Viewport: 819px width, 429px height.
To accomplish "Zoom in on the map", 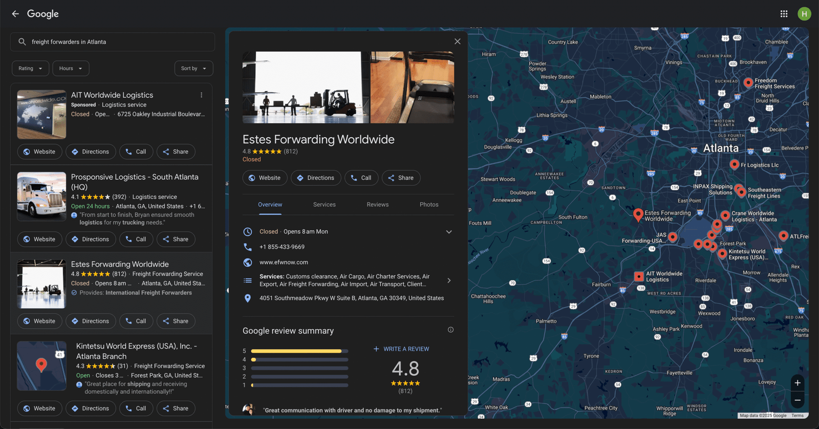I will tap(798, 383).
